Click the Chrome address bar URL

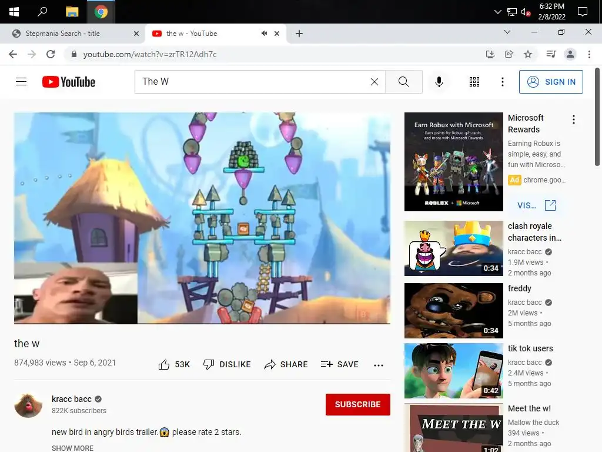(150, 54)
